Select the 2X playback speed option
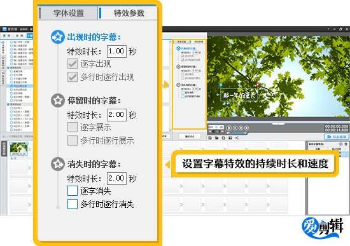 (221, 127)
